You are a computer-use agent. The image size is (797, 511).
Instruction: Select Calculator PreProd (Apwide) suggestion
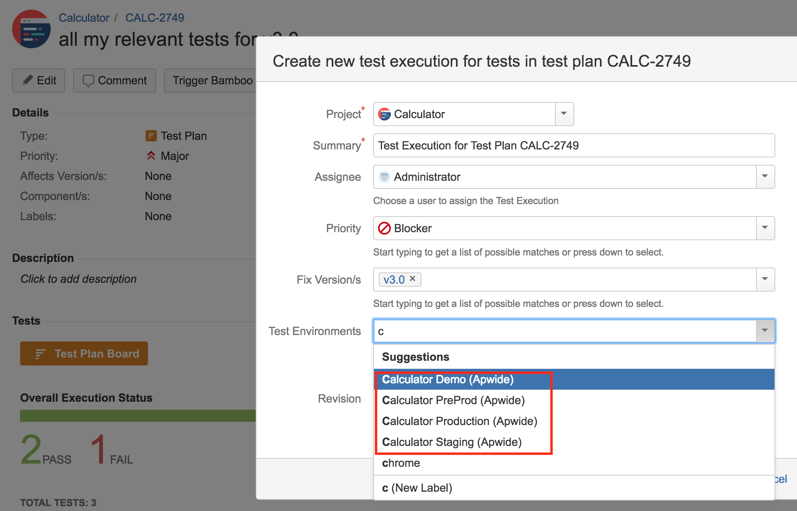574,400
